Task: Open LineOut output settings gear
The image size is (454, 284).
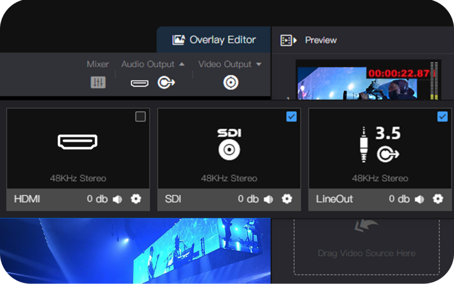Action: pyautogui.click(x=438, y=199)
